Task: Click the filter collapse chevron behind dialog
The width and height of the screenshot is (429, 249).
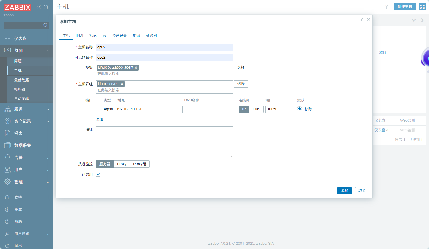Action: coord(414,20)
